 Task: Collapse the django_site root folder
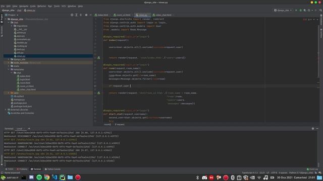pos(6,19)
